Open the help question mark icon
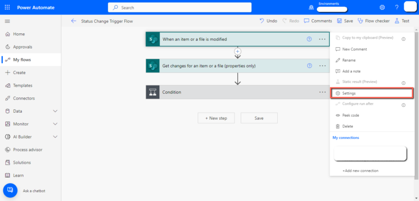 coord(397,8)
